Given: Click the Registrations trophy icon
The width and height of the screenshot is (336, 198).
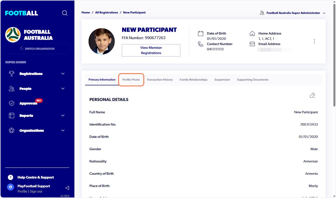Looking at the screenshot, I should [11, 73].
